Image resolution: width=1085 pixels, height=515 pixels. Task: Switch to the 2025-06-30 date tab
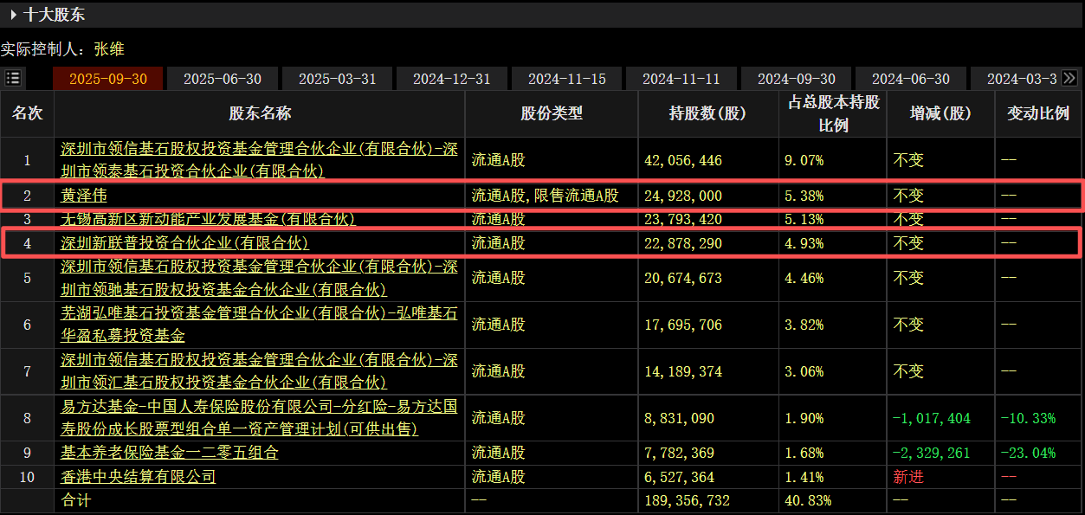point(222,79)
